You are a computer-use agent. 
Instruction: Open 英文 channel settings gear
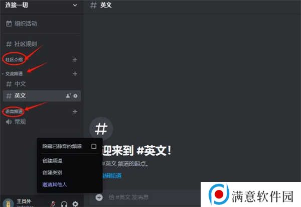75,96
